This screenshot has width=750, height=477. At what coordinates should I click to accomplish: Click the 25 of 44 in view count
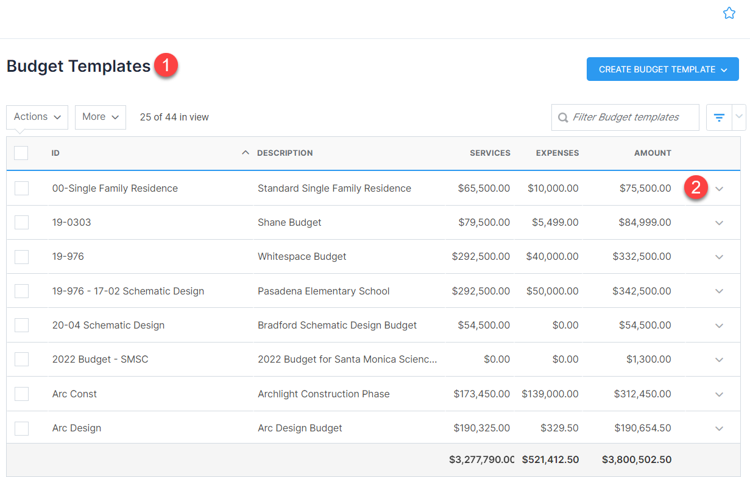tap(174, 117)
